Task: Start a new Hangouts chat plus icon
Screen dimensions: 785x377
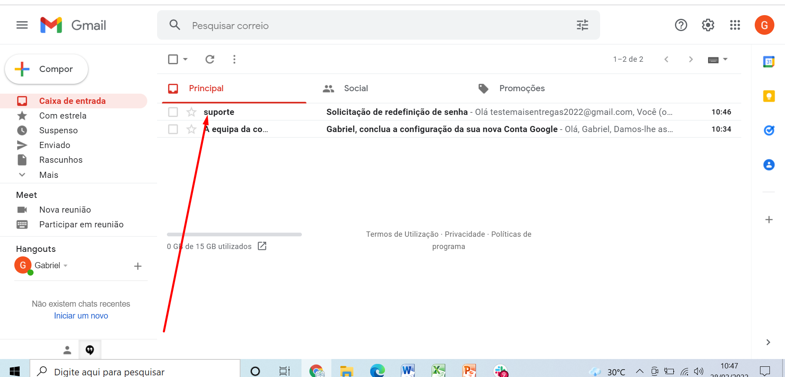Action: tap(138, 266)
